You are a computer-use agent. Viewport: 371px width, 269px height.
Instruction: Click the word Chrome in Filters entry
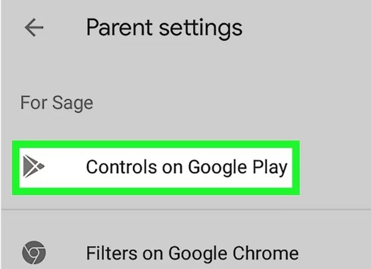click(x=266, y=254)
